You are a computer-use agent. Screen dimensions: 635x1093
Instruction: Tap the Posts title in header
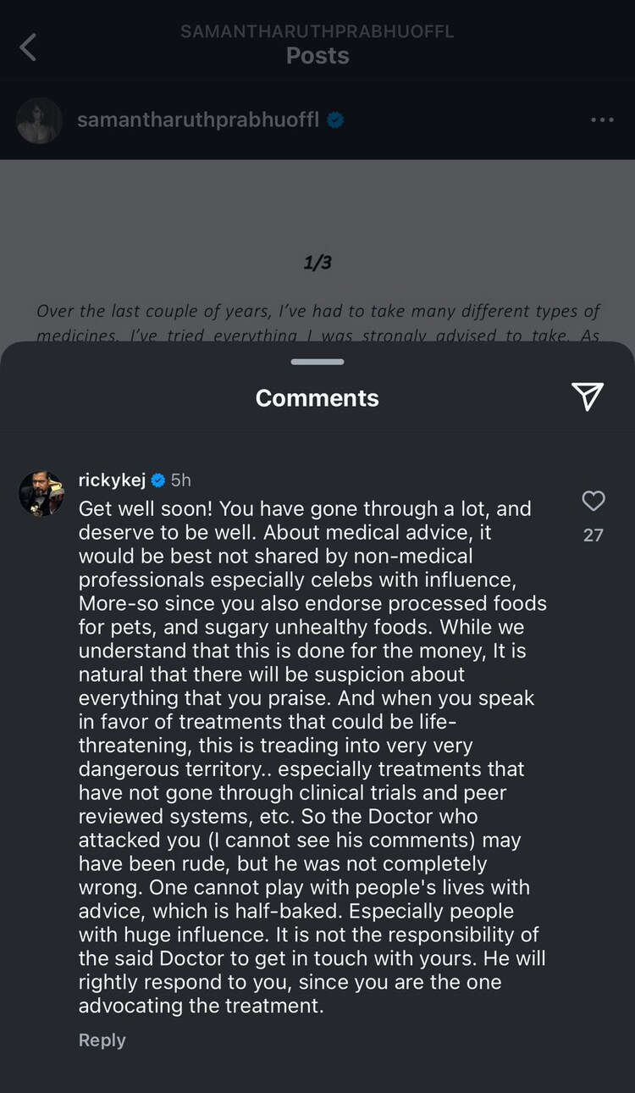coord(317,56)
